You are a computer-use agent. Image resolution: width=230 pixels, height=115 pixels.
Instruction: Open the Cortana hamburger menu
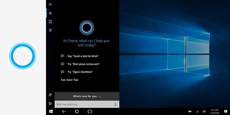pos(50,4)
